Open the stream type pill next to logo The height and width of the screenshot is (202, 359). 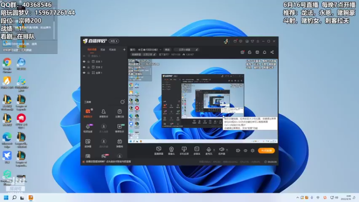click(x=114, y=41)
